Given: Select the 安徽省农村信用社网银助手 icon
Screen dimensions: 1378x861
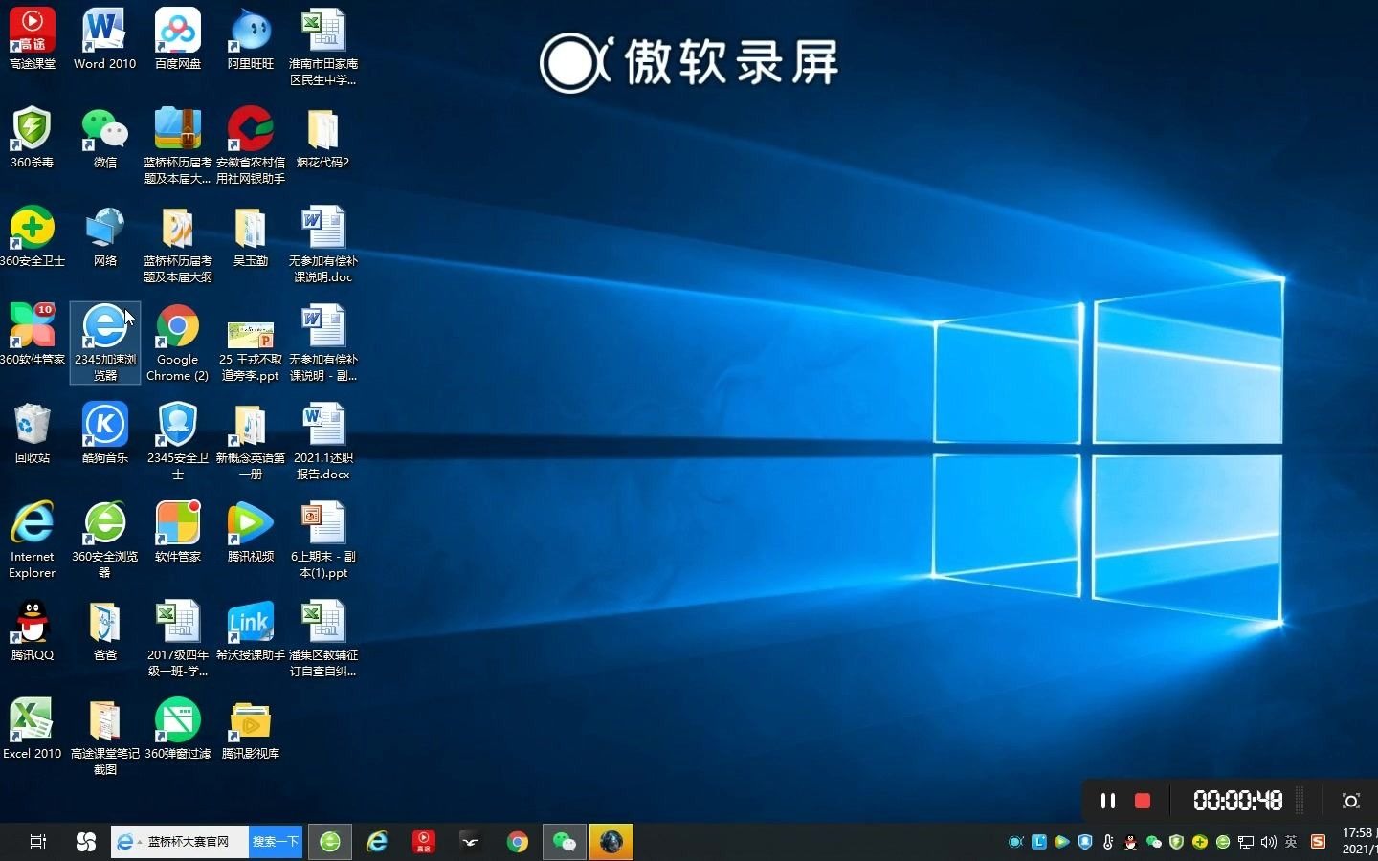Looking at the screenshot, I should [251, 145].
